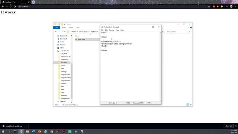
Task: Open File tab in File Explorer
Action: (x=57, y=28)
